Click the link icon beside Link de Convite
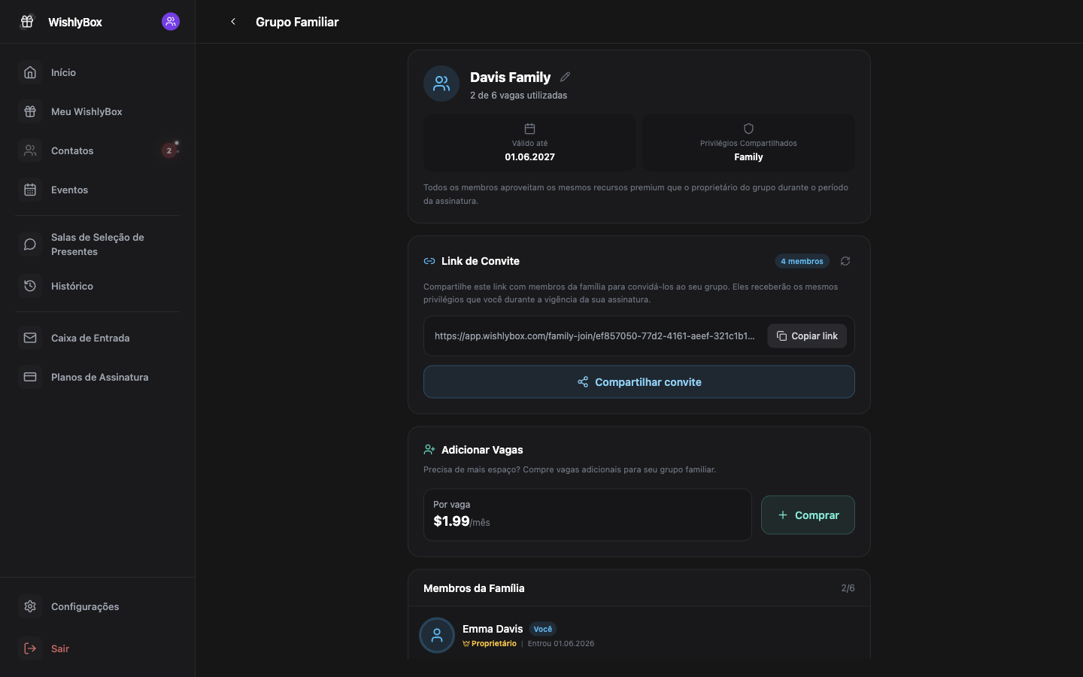Image resolution: width=1083 pixels, height=677 pixels. tap(429, 261)
